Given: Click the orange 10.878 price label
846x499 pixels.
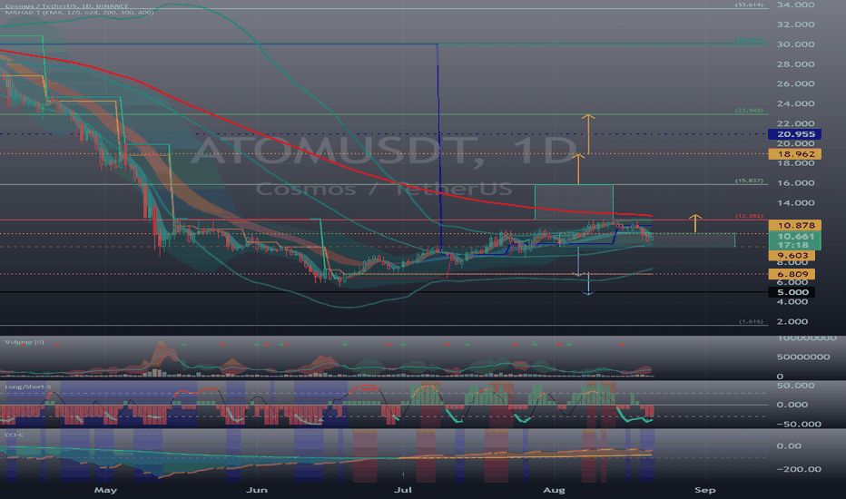Looking at the screenshot, I should (795, 225).
